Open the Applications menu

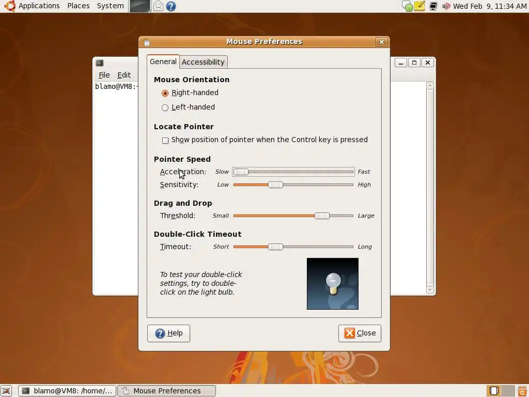point(39,6)
